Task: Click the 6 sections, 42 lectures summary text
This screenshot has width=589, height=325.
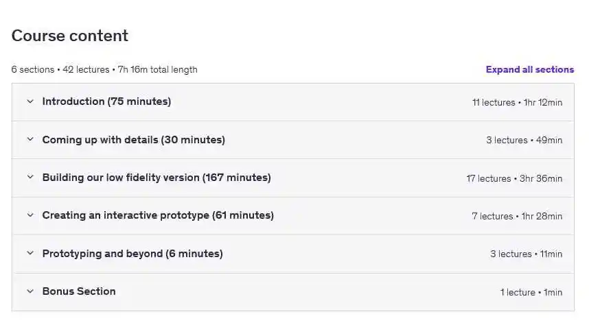Action: (104, 69)
